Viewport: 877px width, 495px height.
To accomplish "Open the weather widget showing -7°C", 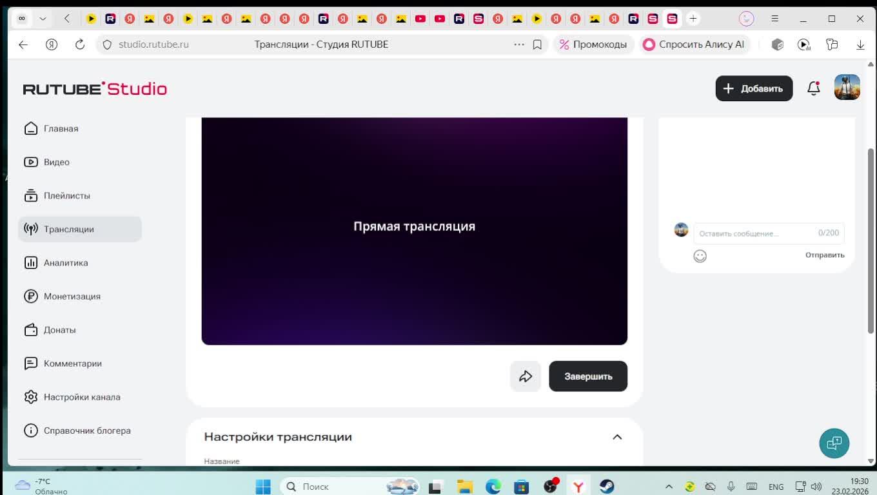I will [41, 487].
